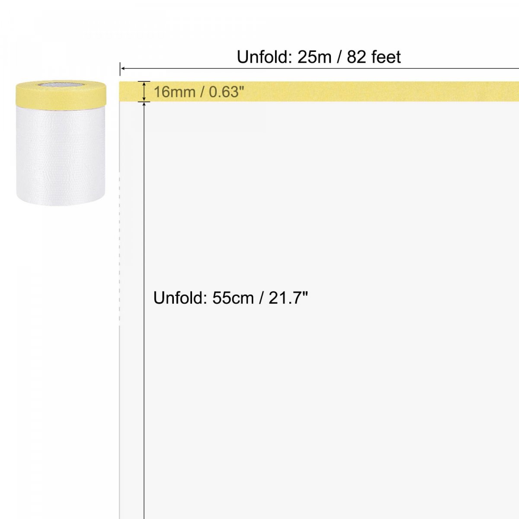Click the "25m" value in the top label
This screenshot has height=519, width=519.
(314, 57)
